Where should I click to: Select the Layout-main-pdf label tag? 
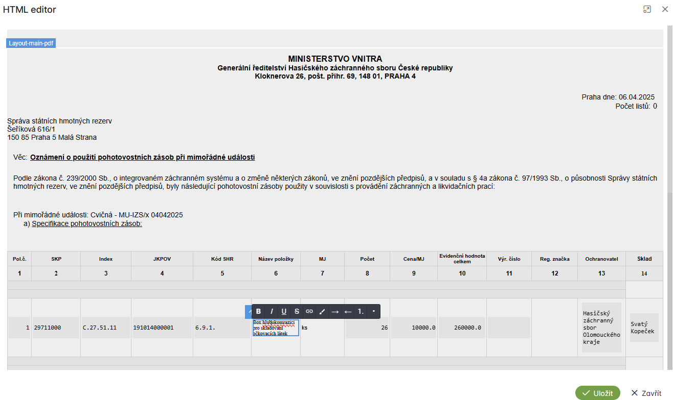31,43
